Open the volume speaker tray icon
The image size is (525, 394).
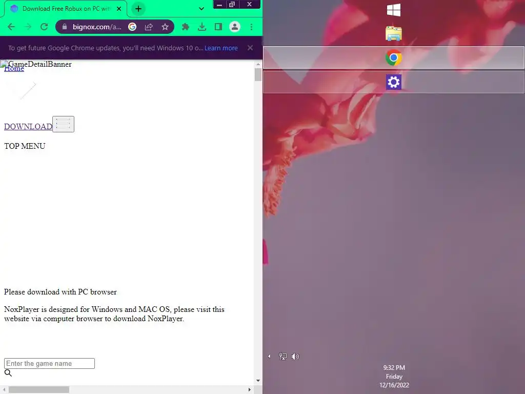[x=295, y=357]
